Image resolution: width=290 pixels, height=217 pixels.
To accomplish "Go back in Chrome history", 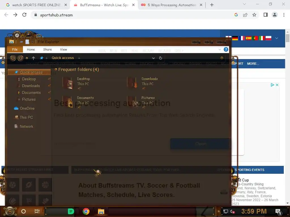I will point(6,15).
